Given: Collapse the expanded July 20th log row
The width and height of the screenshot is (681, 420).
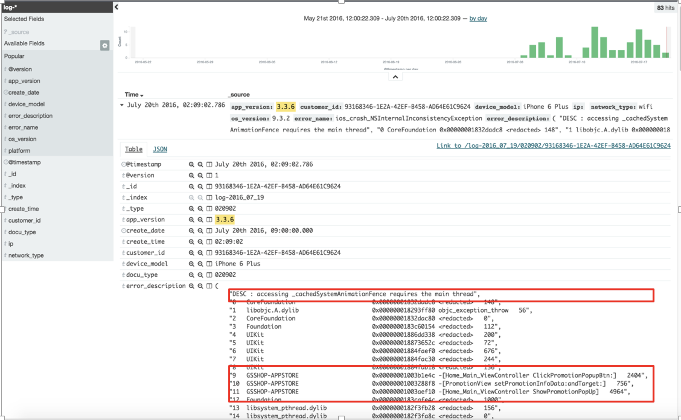Looking at the screenshot, I should [122, 105].
